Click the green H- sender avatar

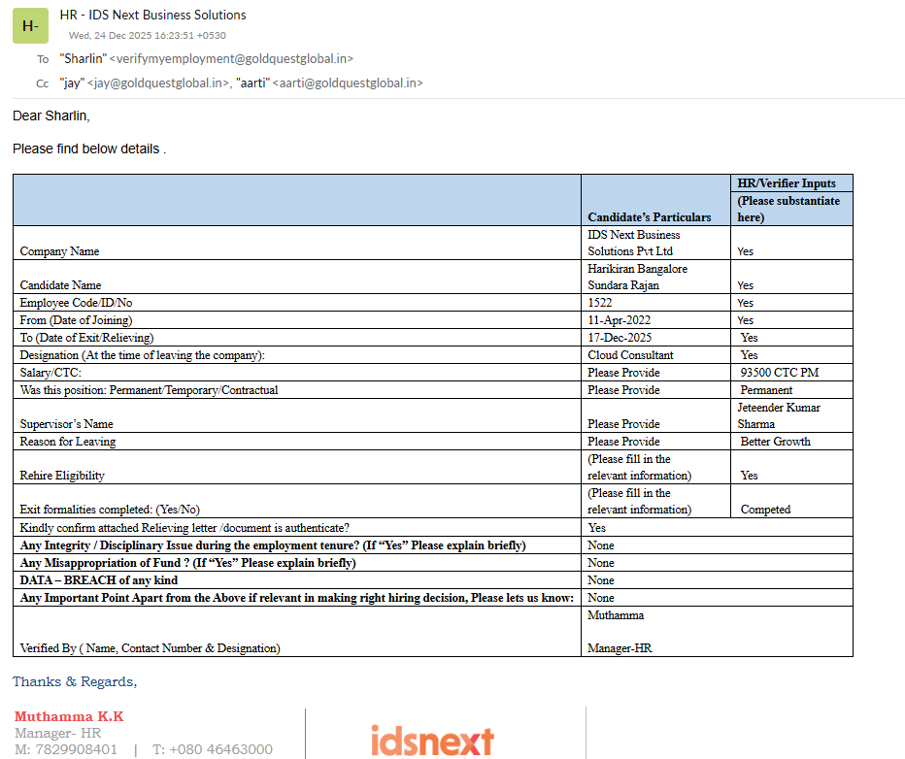pyautogui.click(x=31, y=26)
